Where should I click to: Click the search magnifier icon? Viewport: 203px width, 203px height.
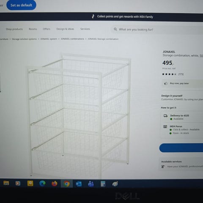pyautogui.click(x=115, y=29)
